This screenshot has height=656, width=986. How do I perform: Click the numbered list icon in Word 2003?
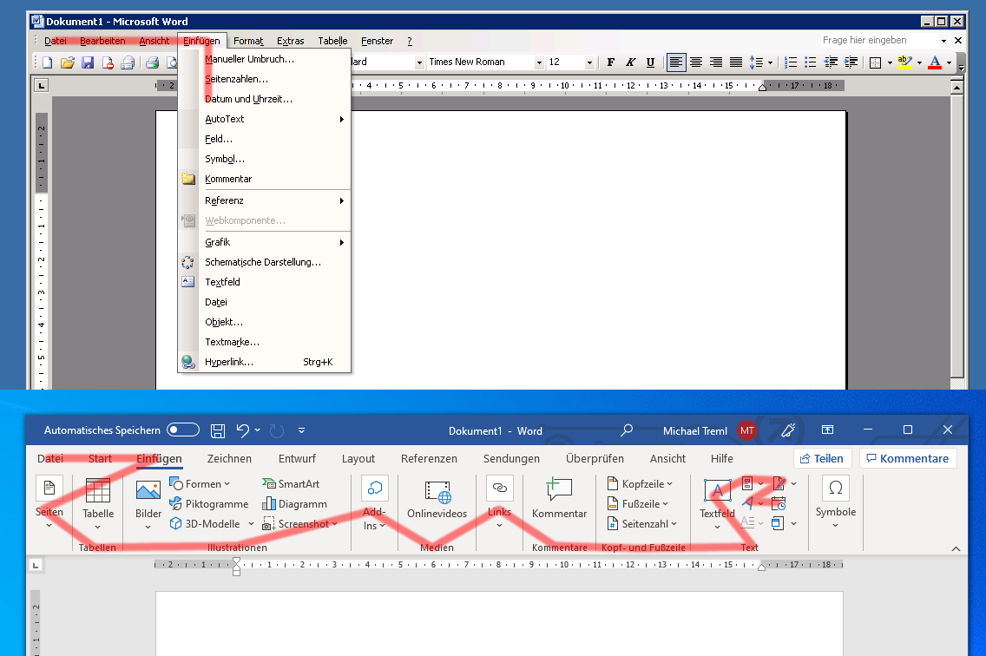[x=791, y=62]
